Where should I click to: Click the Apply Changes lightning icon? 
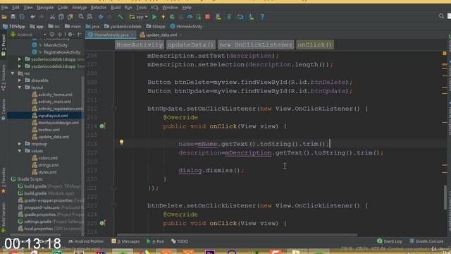pyautogui.click(x=163, y=17)
